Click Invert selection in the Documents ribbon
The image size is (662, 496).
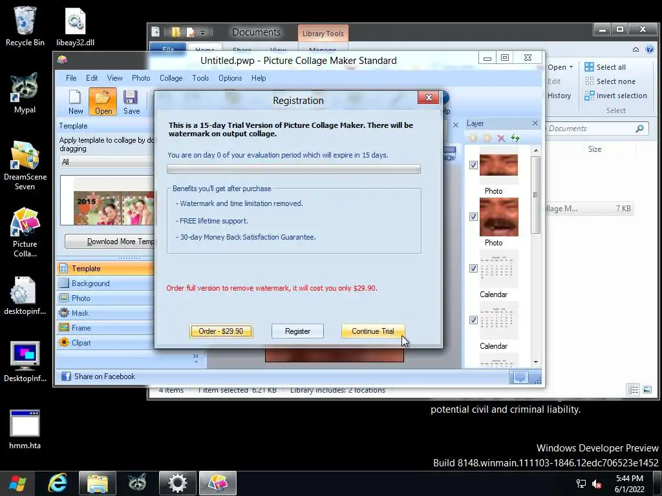615,96
